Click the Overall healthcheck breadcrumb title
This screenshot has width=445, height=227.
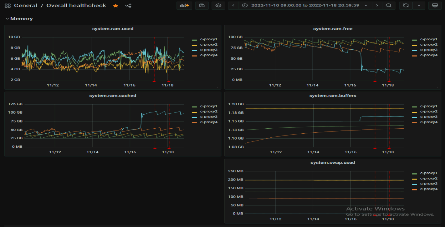(x=76, y=6)
